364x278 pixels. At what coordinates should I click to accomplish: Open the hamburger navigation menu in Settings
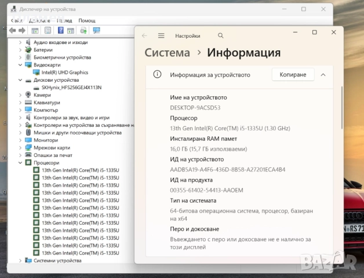161,35
